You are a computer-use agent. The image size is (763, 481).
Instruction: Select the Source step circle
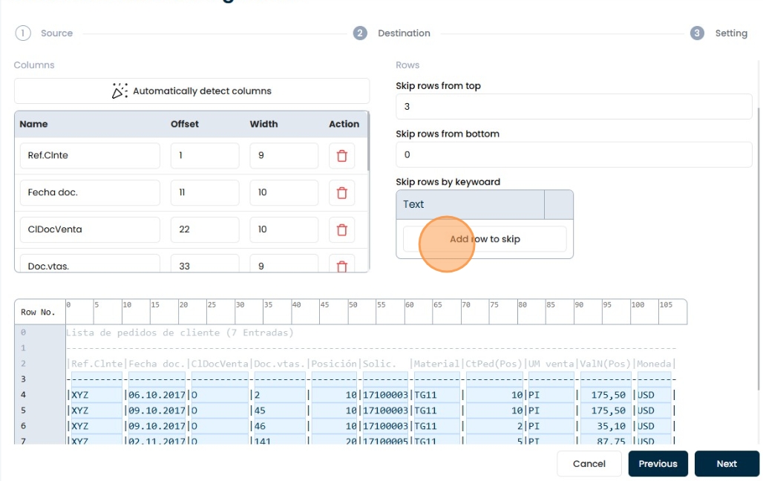pos(22,33)
